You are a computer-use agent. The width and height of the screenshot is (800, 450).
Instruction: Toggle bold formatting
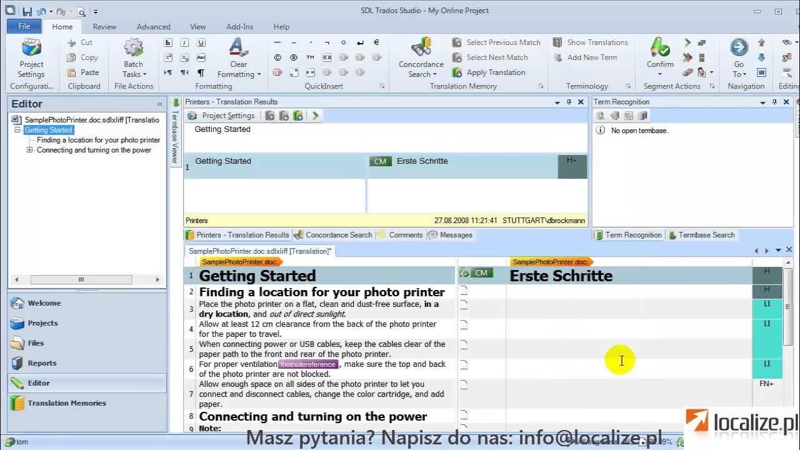click(x=168, y=42)
